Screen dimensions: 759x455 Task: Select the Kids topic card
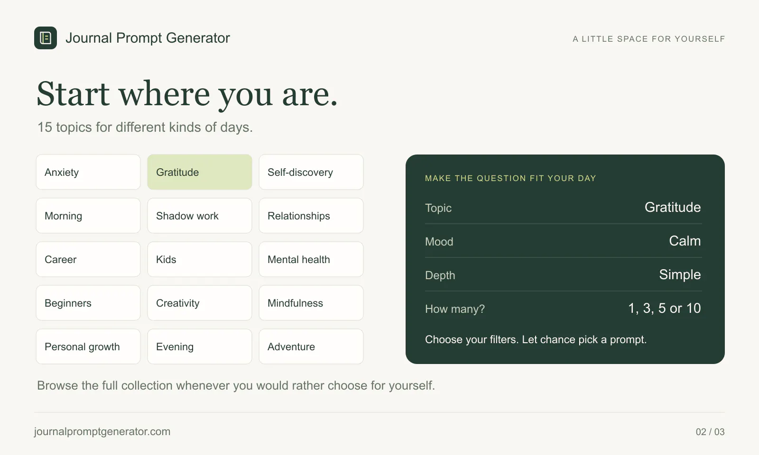click(x=200, y=259)
